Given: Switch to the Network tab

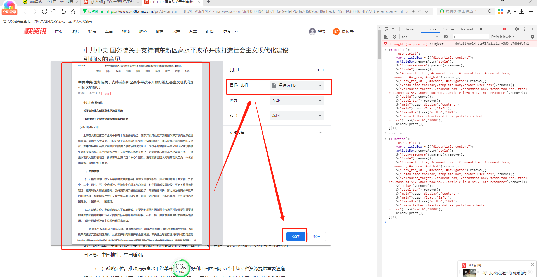Looking at the screenshot, I should (x=467, y=29).
